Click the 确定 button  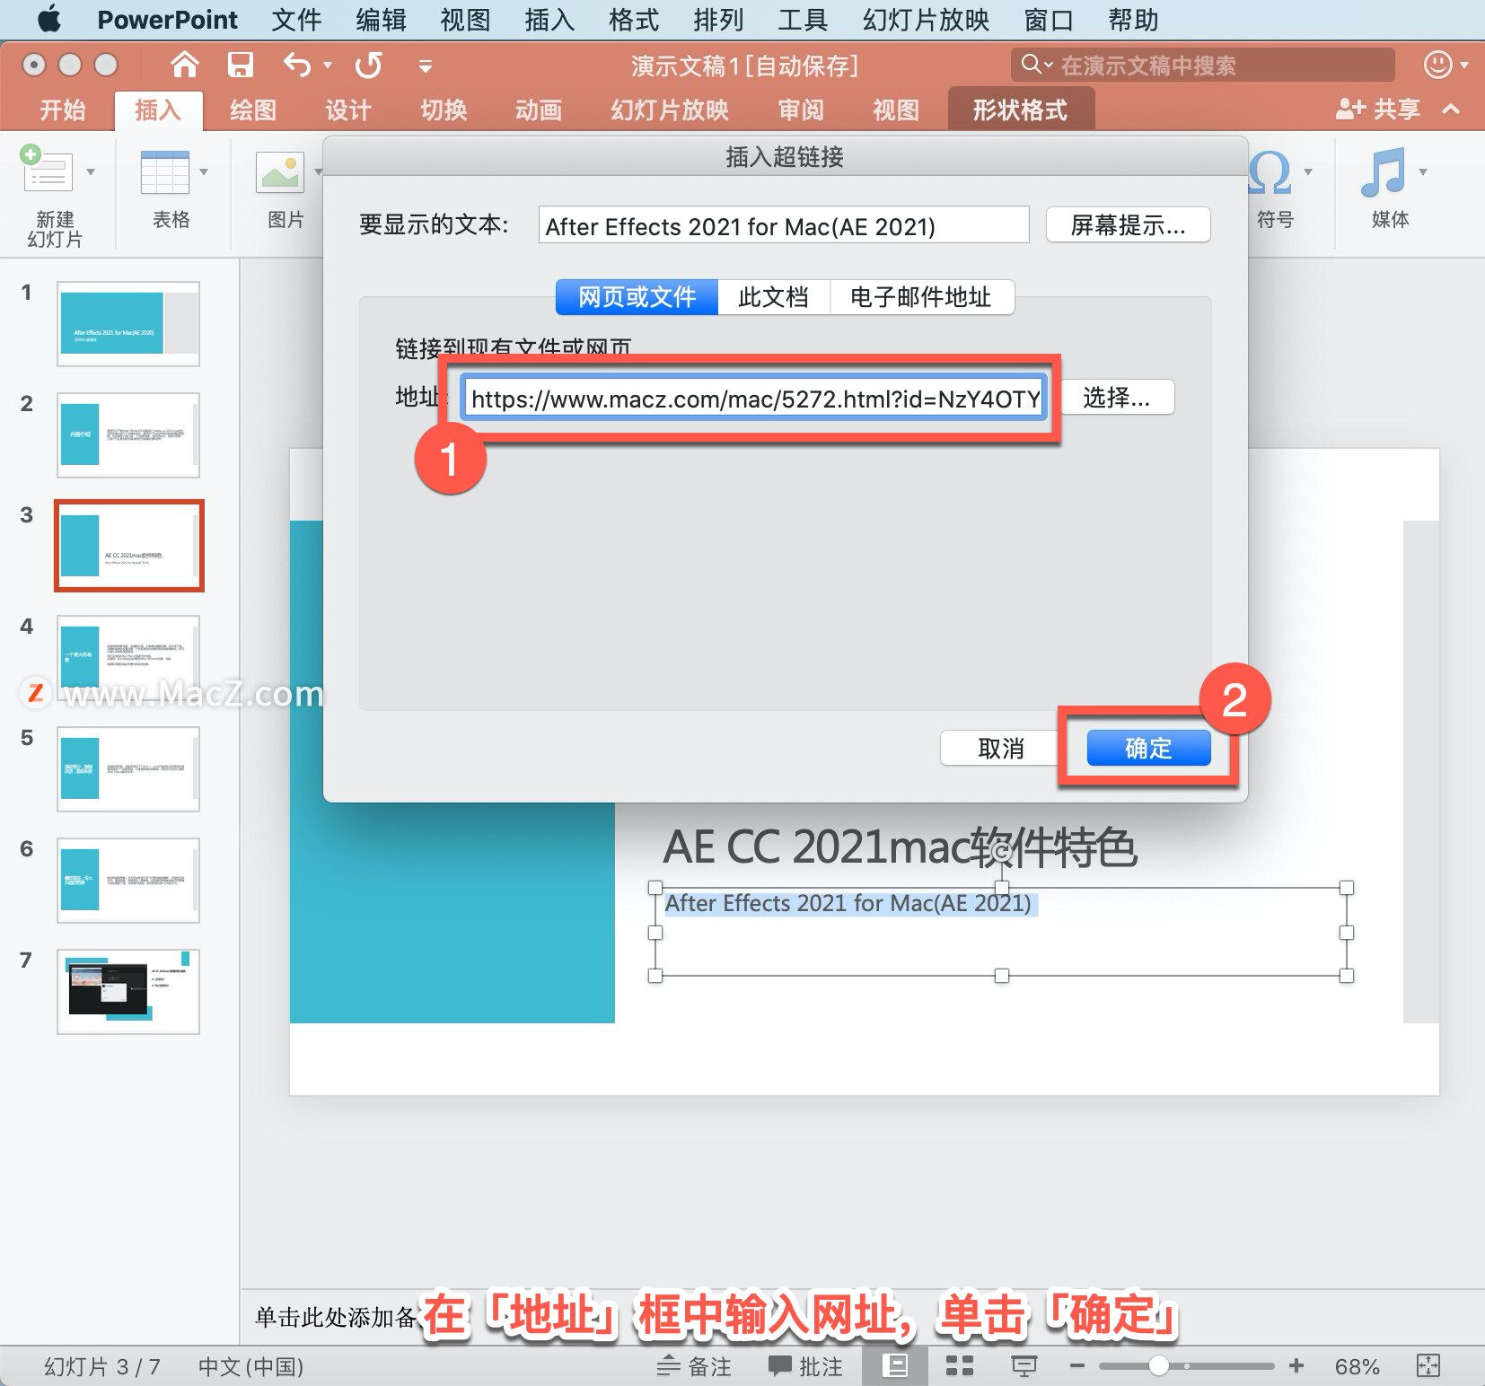[x=1148, y=748]
